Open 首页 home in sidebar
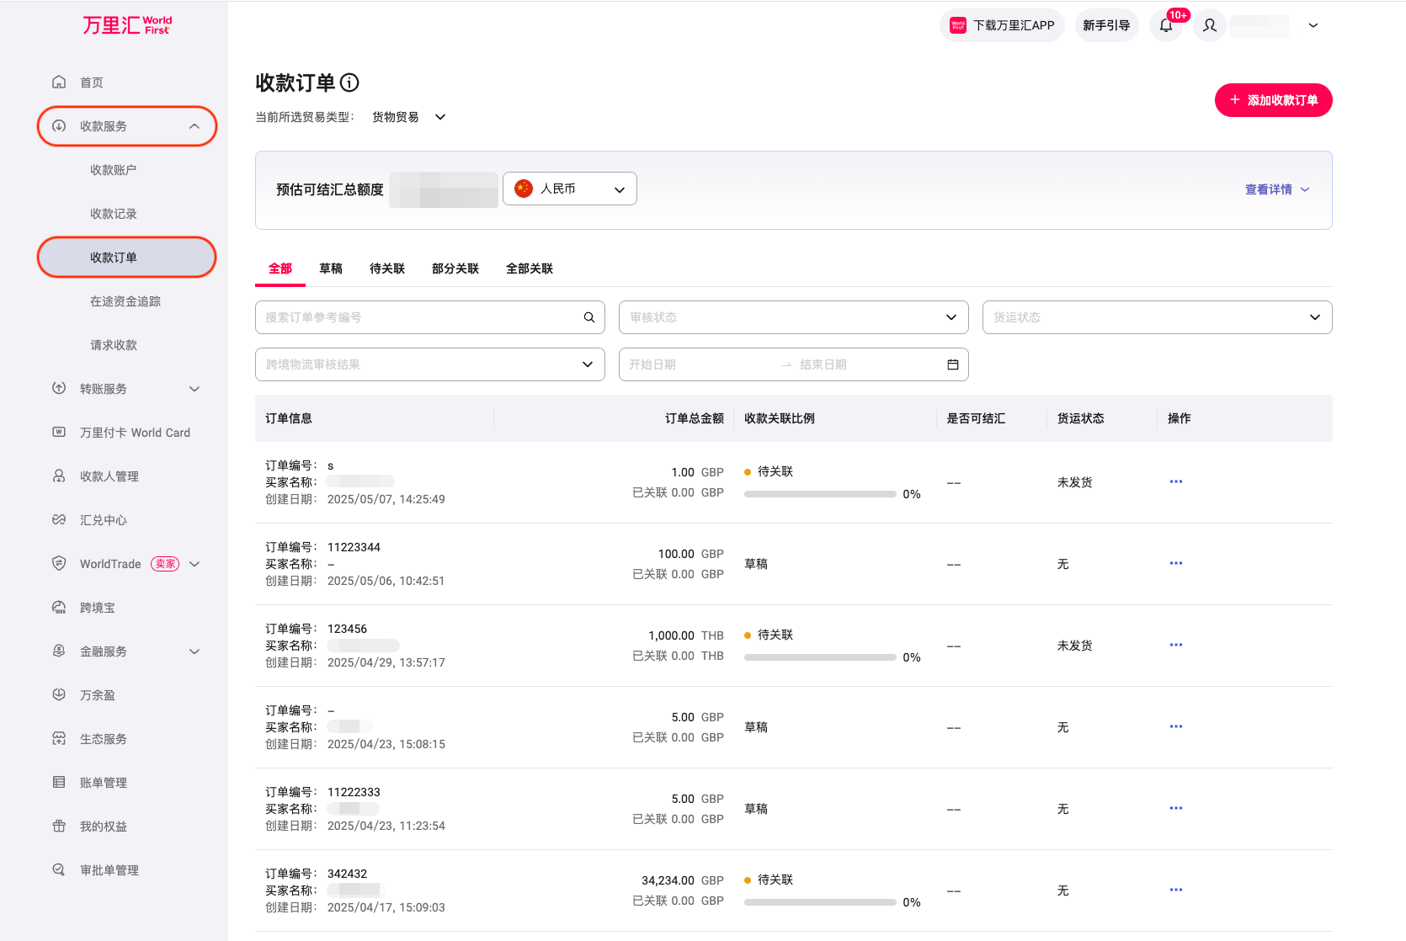Screen dimensions: 1406x941 92,82
